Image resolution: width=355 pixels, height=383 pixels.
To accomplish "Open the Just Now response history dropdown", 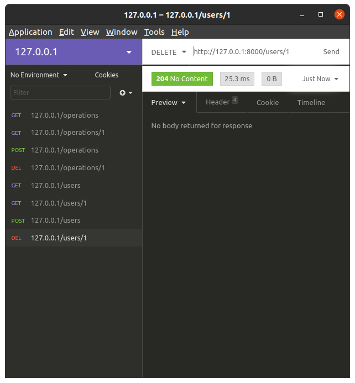I will point(320,79).
